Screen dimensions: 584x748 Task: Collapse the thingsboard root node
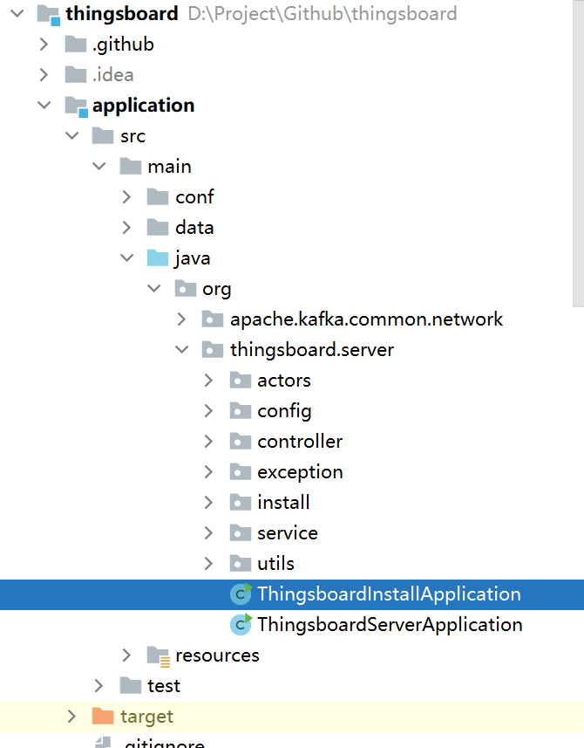click(x=17, y=14)
